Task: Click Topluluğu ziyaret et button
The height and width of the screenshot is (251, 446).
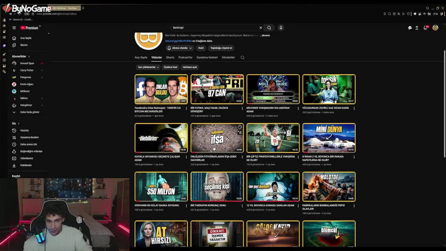Action: coord(221,48)
